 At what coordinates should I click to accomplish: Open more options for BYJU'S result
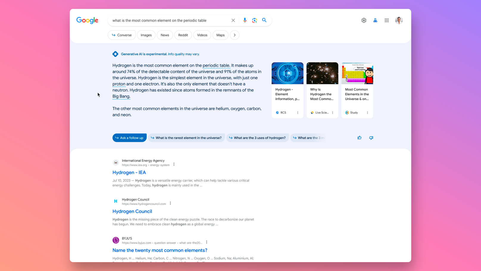coord(207,242)
